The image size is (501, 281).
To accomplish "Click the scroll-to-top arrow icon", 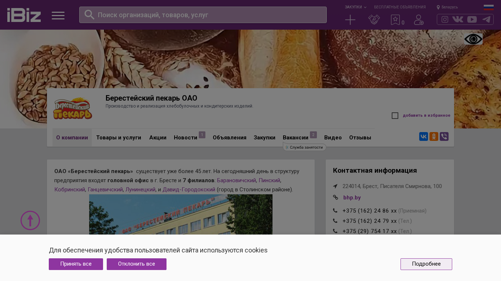I will click(x=30, y=220).
